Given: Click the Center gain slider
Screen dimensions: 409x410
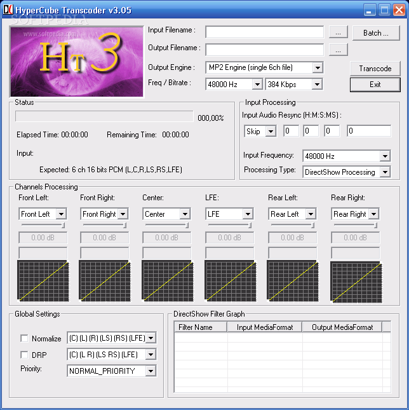Looking at the screenshot, I should coord(166,225).
